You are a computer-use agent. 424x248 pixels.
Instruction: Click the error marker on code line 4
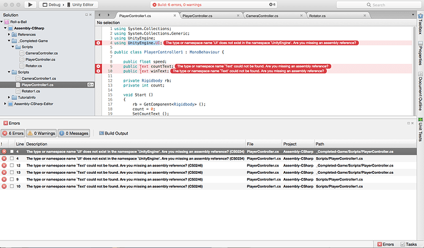tap(98, 43)
